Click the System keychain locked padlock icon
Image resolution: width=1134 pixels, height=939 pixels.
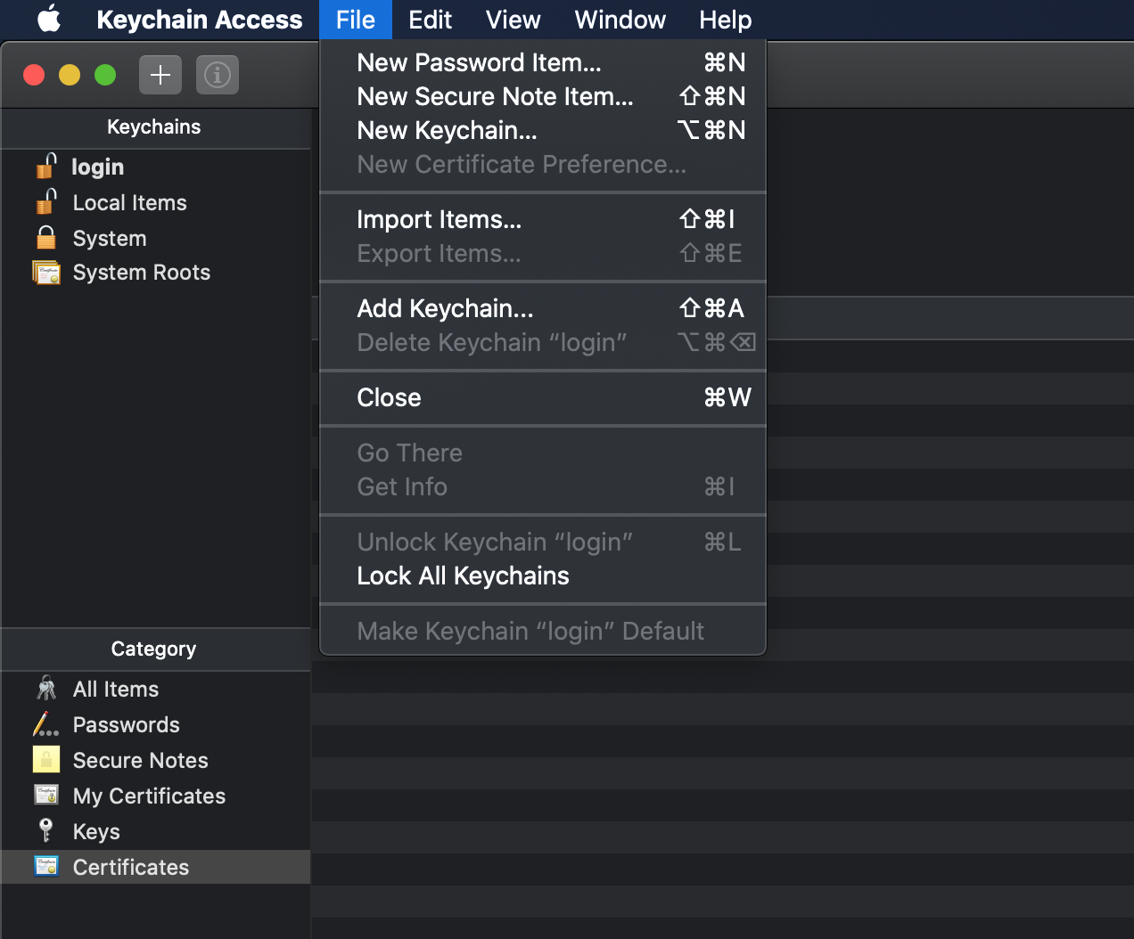click(46, 237)
